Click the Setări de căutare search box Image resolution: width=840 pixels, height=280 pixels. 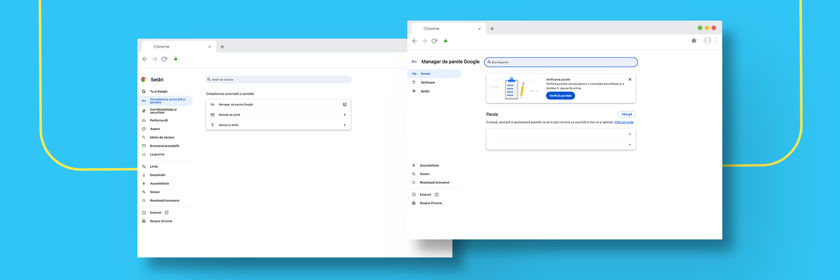279,80
